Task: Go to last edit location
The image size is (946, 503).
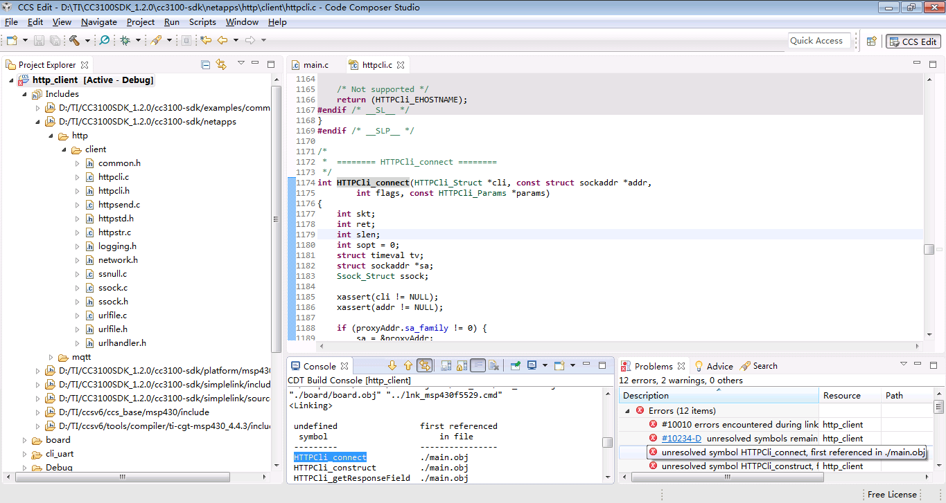Action: pyautogui.click(x=206, y=41)
